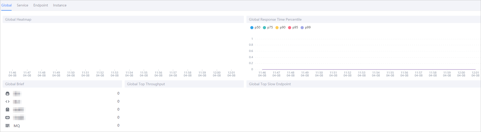Screen dimensions: 481x132
Task: Toggle the p95 legend series
Action: [x=293, y=27]
